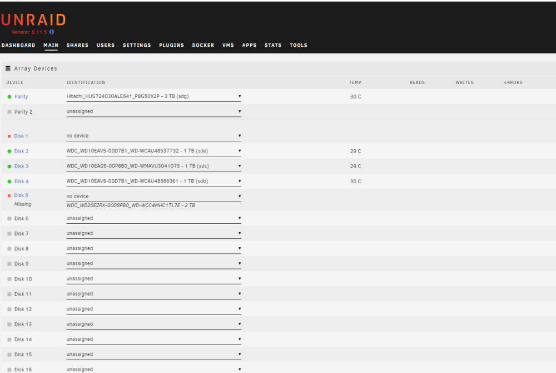The image size is (556, 373).
Task: Open the Settings tab
Action: point(137,46)
